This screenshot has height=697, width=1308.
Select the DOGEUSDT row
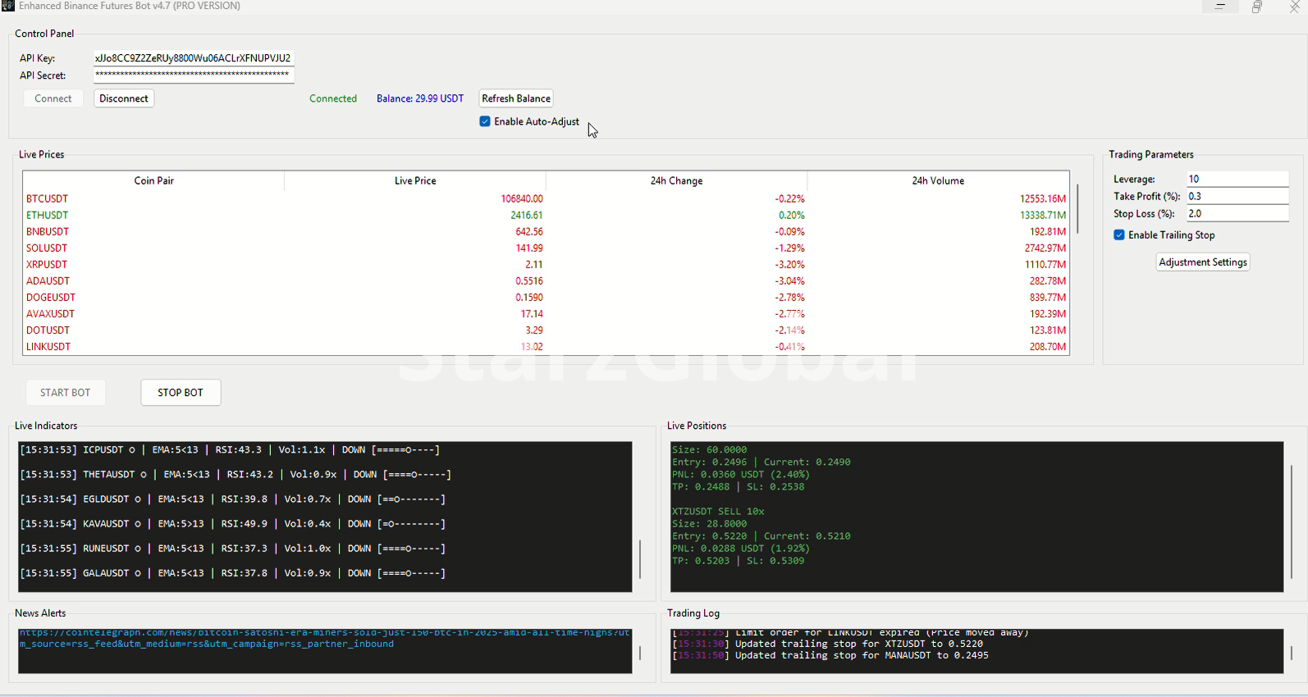click(546, 297)
